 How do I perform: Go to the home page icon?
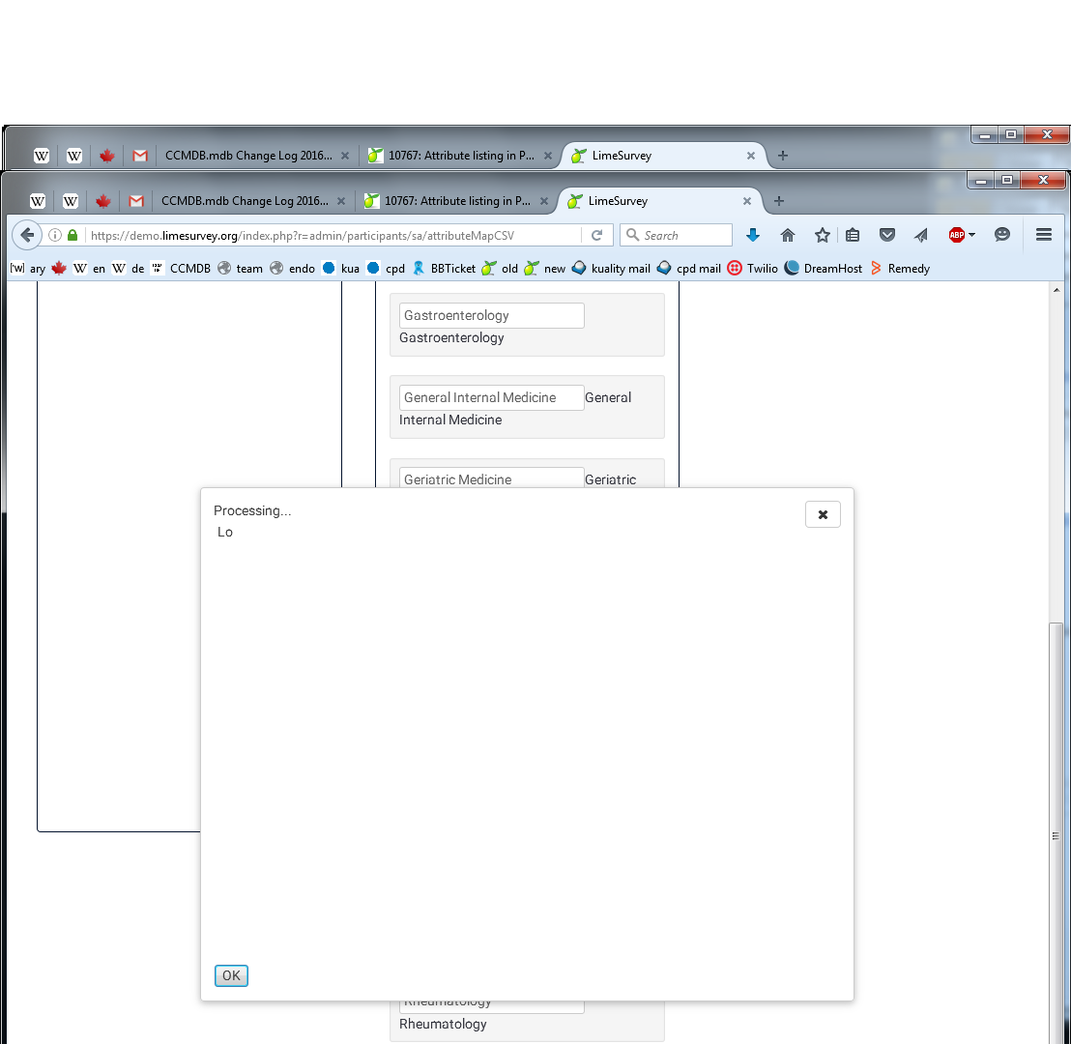tap(788, 235)
